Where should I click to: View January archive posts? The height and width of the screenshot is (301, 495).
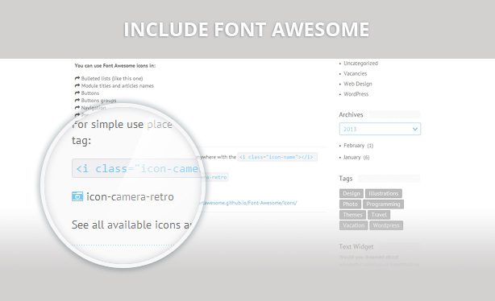click(x=351, y=157)
